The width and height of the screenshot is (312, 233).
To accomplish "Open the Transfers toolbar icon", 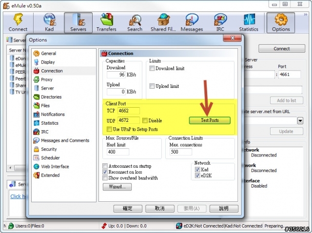I will [x=106, y=22].
